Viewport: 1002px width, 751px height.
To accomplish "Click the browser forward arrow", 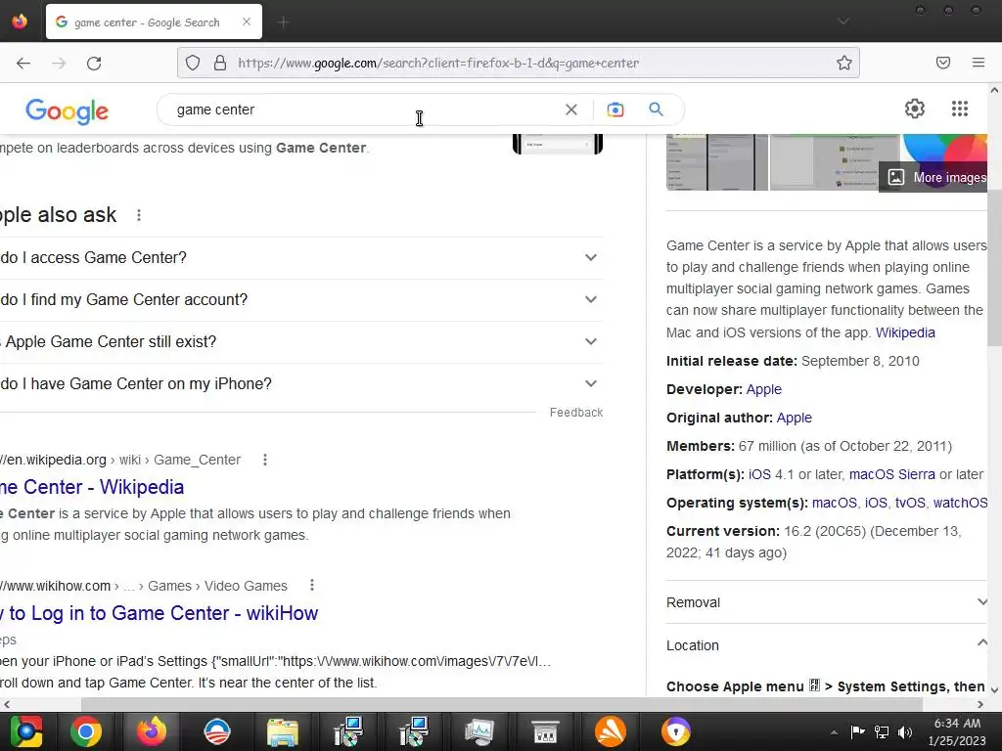I will coord(59,63).
